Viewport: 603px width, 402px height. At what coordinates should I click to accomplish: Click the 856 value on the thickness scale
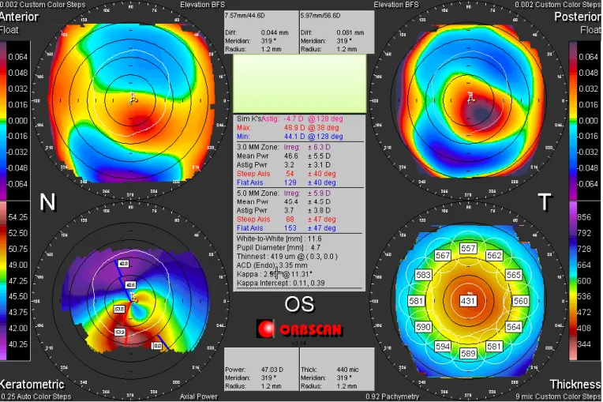[584, 217]
